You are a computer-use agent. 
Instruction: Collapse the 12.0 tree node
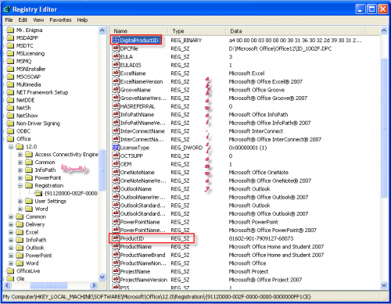pos(11,147)
